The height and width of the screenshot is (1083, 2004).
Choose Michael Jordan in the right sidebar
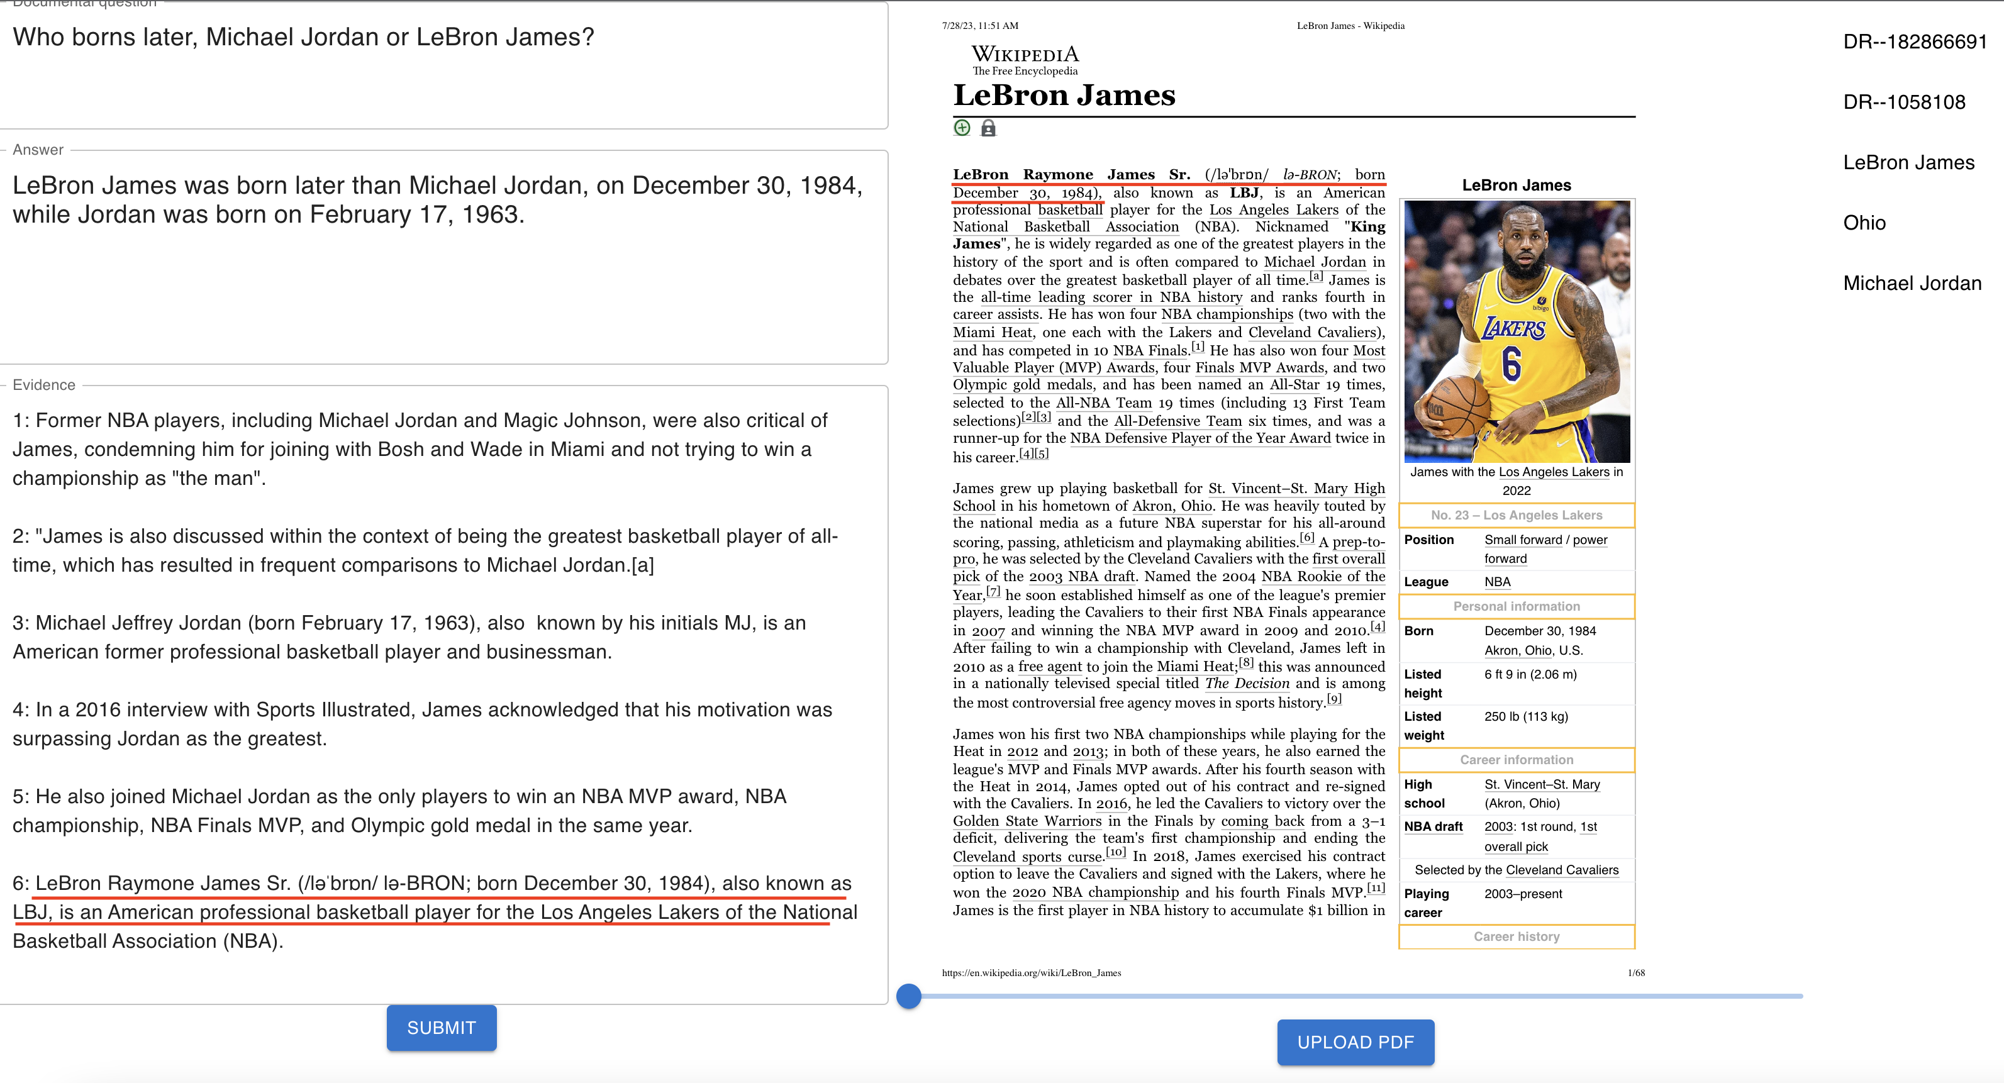coord(1912,283)
